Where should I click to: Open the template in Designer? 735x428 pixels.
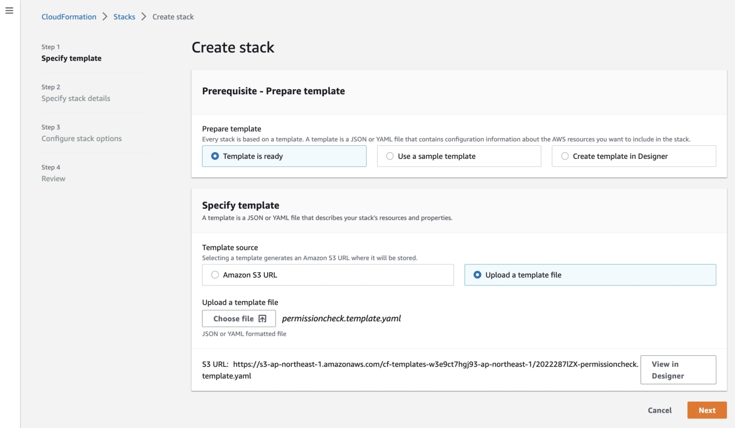pos(678,370)
